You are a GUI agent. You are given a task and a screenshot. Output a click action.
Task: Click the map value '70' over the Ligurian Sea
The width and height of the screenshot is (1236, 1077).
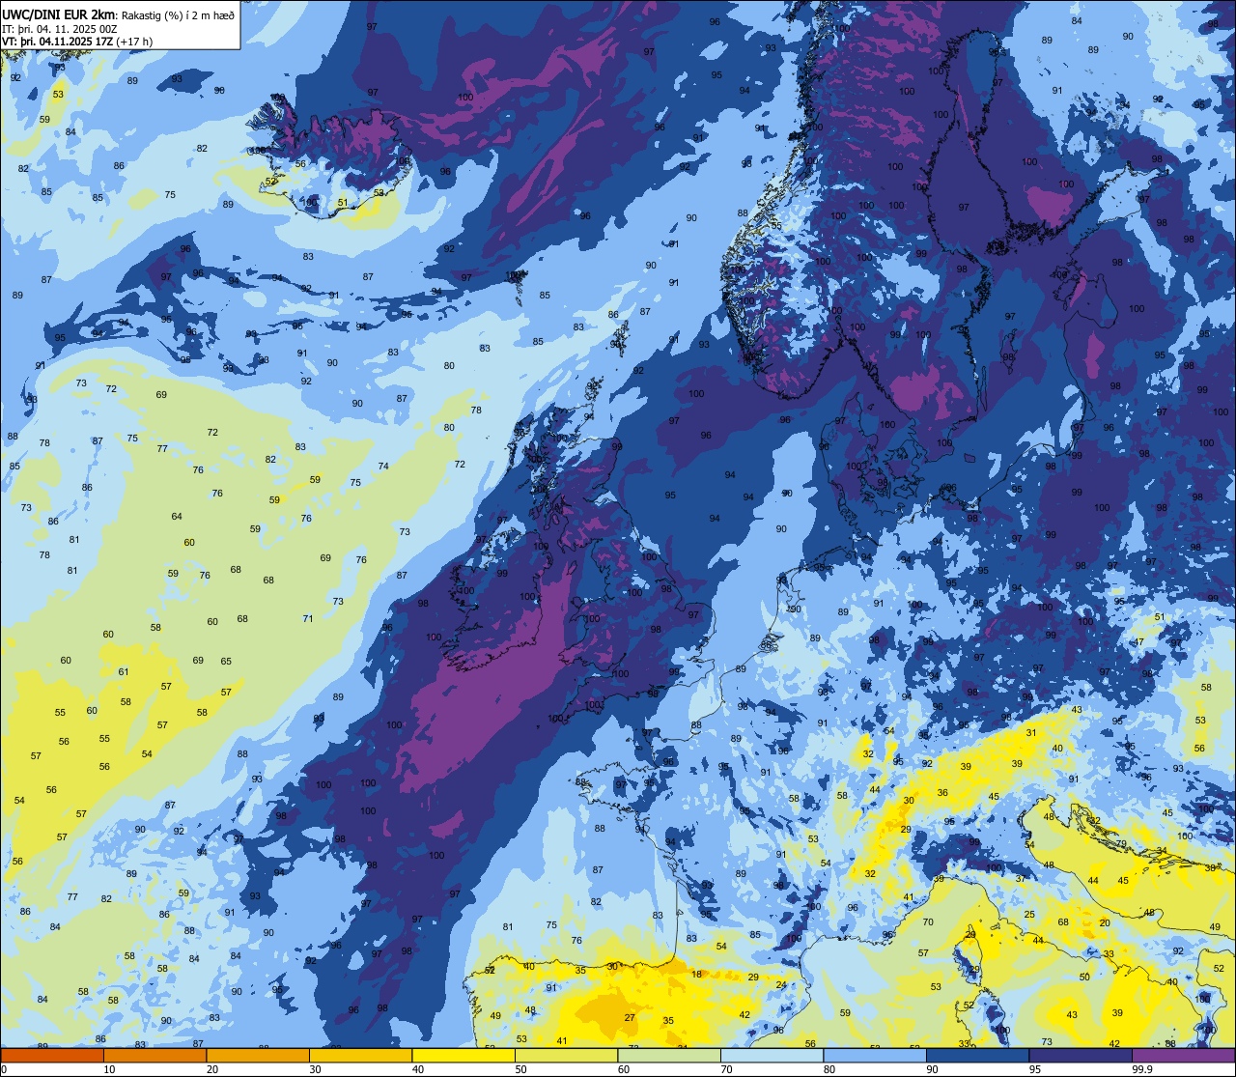pyautogui.click(x=928, y=921)
